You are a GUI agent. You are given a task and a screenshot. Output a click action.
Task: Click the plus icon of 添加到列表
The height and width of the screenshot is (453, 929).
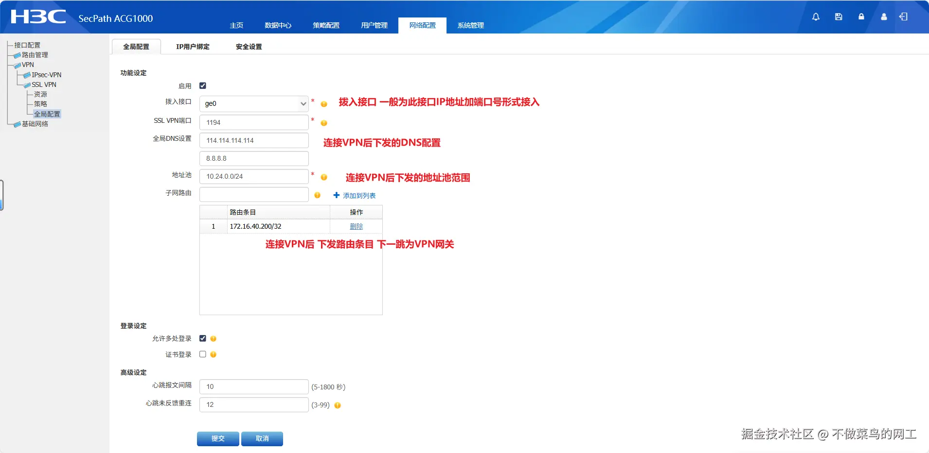pos(336,195)
